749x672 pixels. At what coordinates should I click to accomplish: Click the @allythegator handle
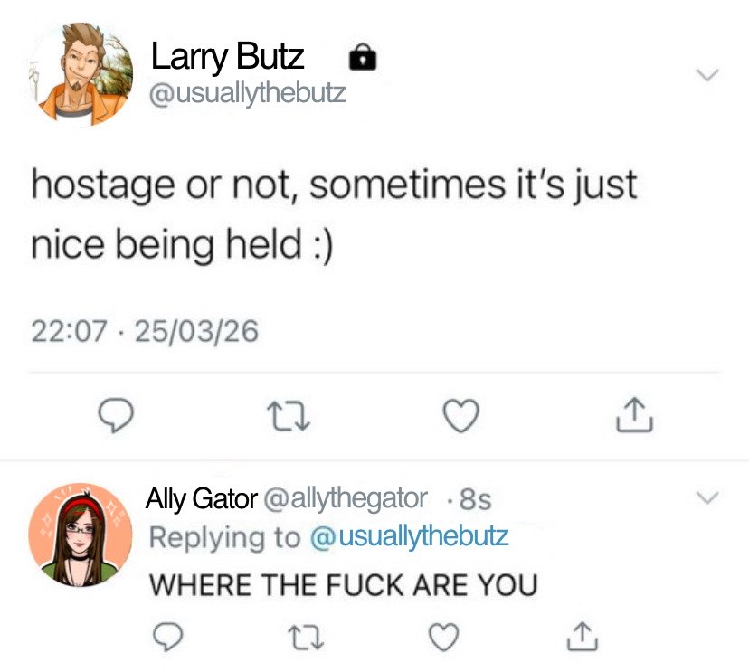pyautogui.click(x=346, y=499)
